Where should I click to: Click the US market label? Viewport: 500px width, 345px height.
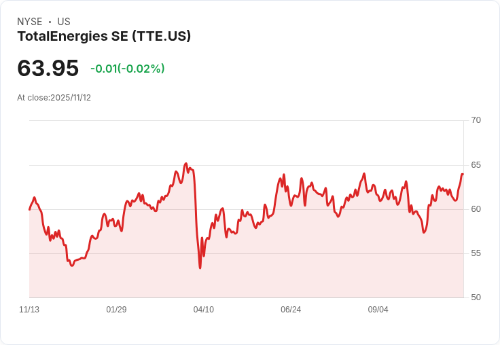pyautogui.click(x=64, y=22)
